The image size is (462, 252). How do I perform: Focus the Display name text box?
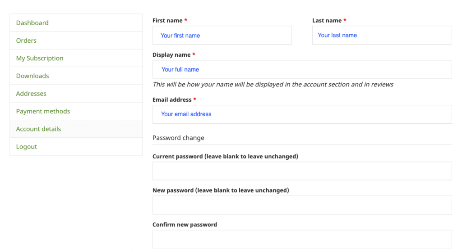point(302,69)
